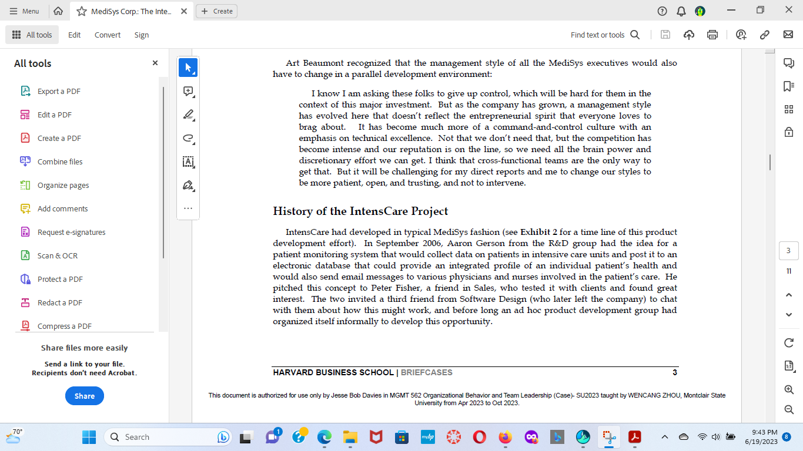Click the All tools panel scrollbar
This screenshot has height=451, width=803.
coord(163,172)
